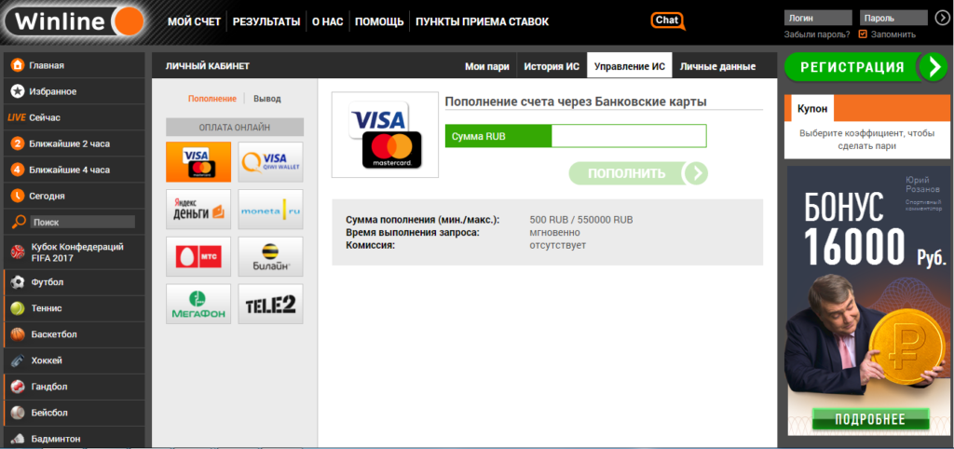Click the Главная home icon

[18, 65]
